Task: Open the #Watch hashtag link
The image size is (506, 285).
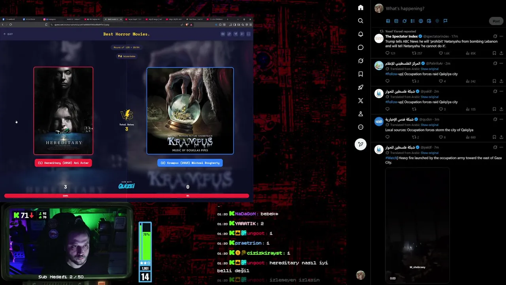Action: coord(391,158)
